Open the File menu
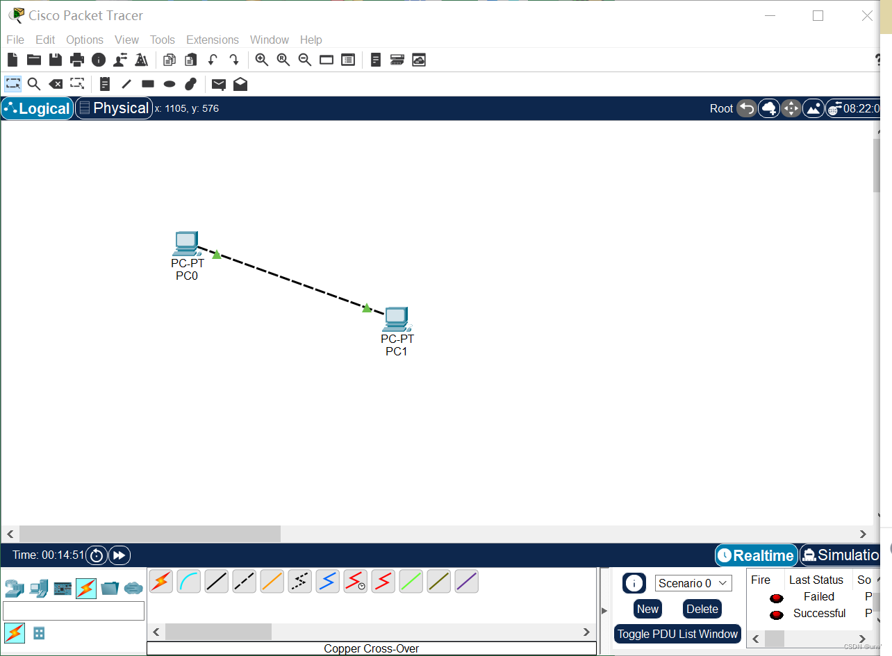Screen dimensions: 892x656 pyautogui.click(x=15, y=40)
